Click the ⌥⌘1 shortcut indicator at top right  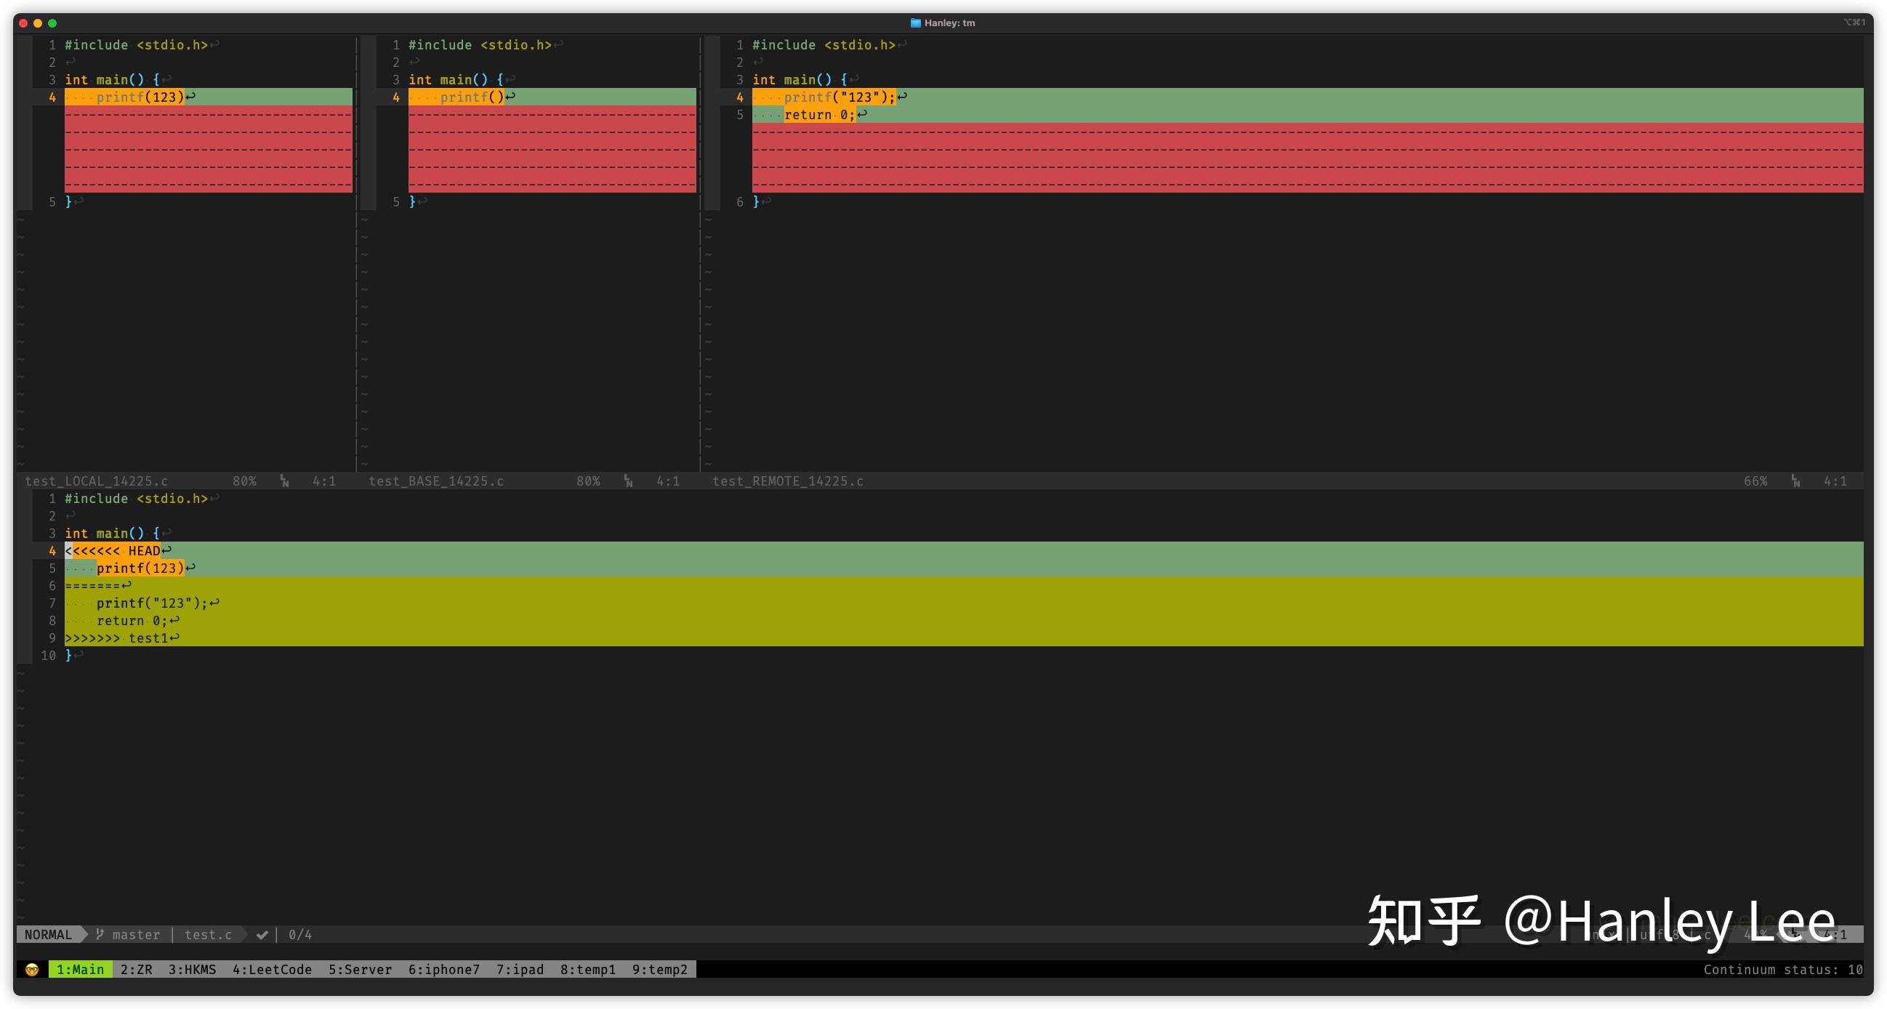(1854, 23)
